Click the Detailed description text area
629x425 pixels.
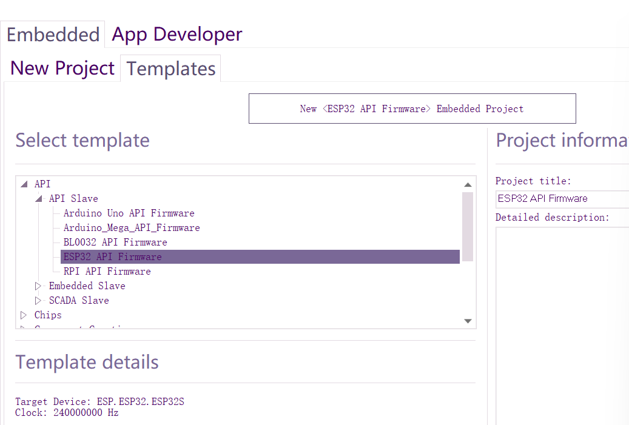[x=561, y=321]
